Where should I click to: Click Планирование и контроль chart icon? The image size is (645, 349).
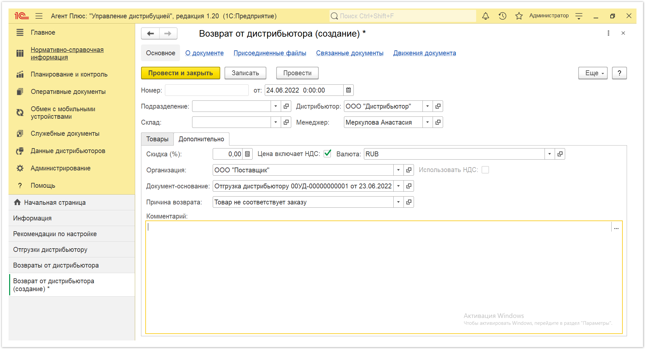20,74
